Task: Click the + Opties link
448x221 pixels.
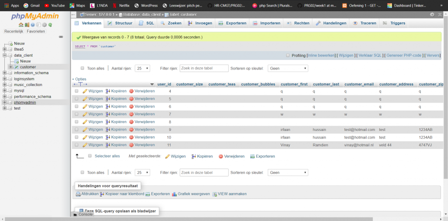Action: click(79, 79)
